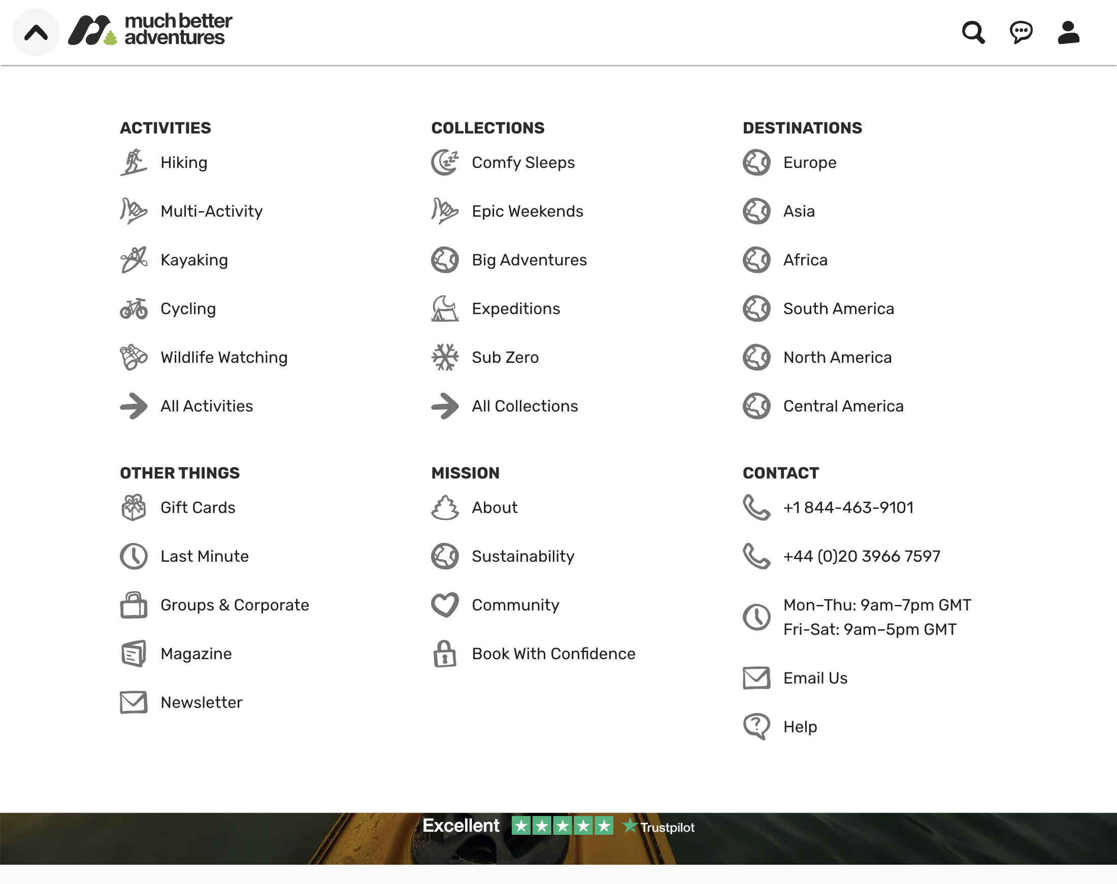Open the Magazine menu entry

click(x=196, y=653)
